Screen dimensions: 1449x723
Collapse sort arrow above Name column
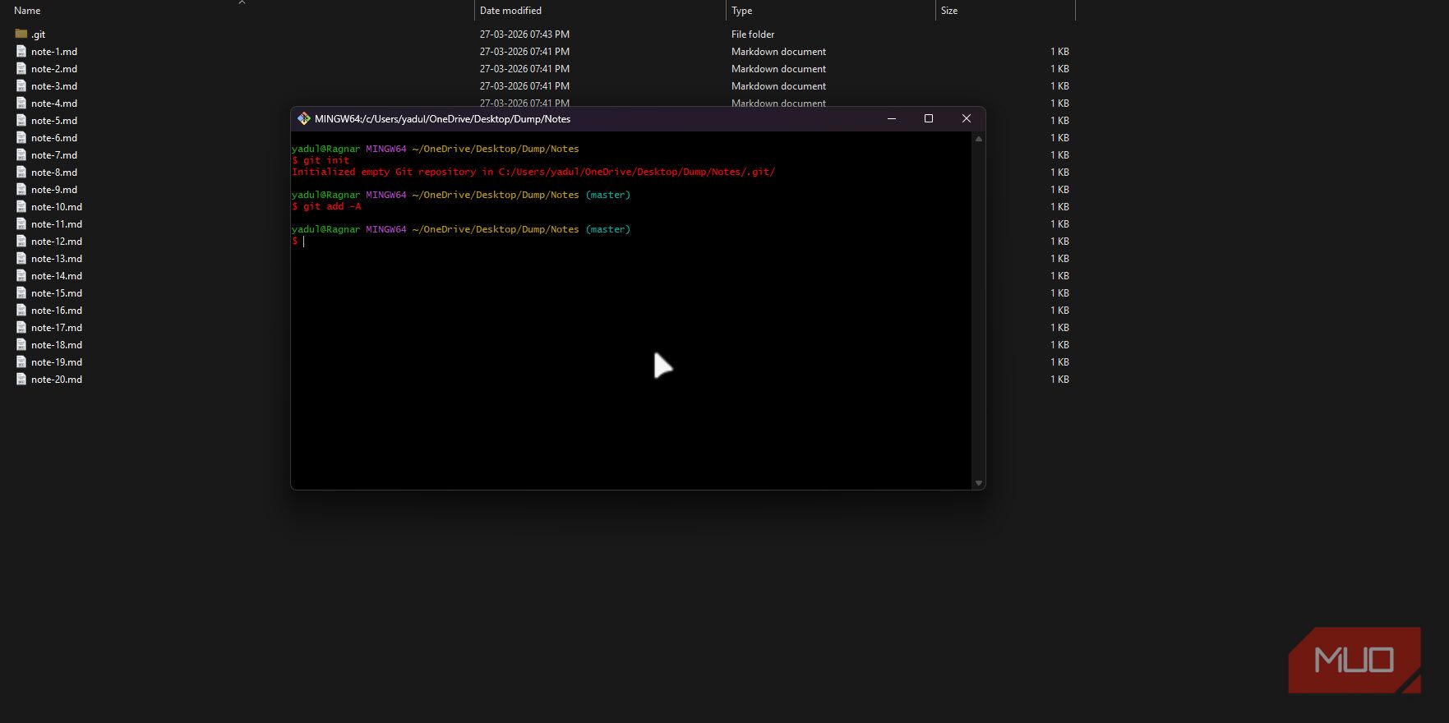click(242, 2)
